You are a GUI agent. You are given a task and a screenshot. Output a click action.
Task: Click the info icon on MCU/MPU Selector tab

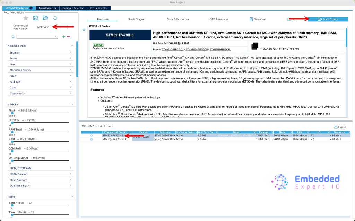31,8
